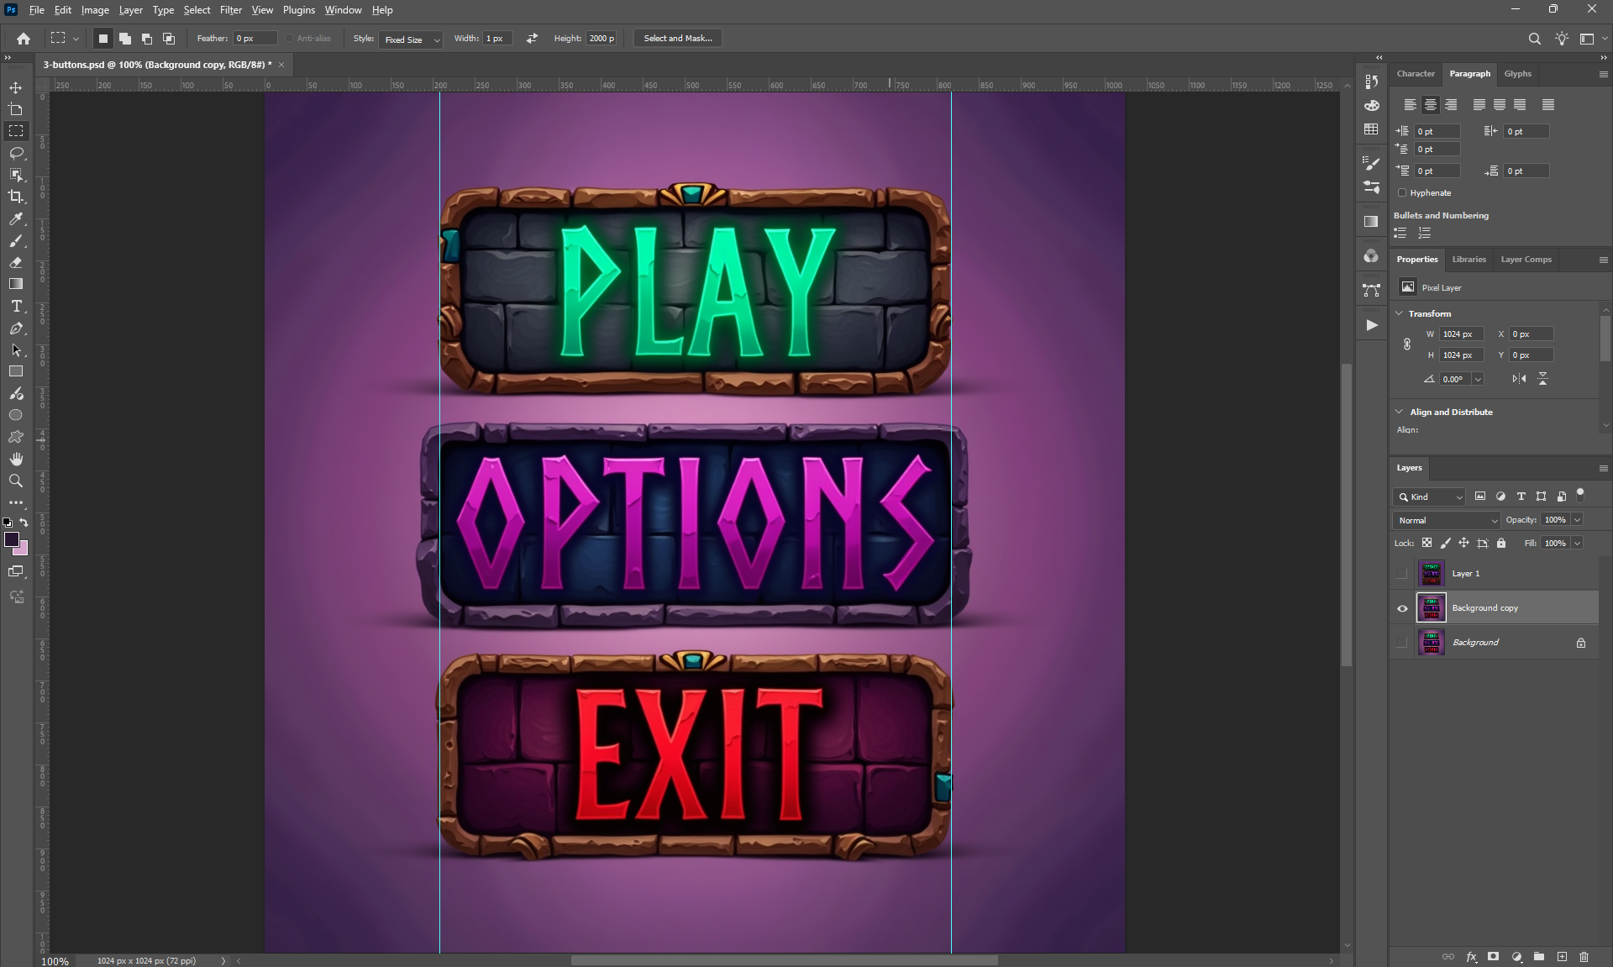Click the delete layer trash icon
This screenshot has height=967, width=1613.
click(1584, 956)
